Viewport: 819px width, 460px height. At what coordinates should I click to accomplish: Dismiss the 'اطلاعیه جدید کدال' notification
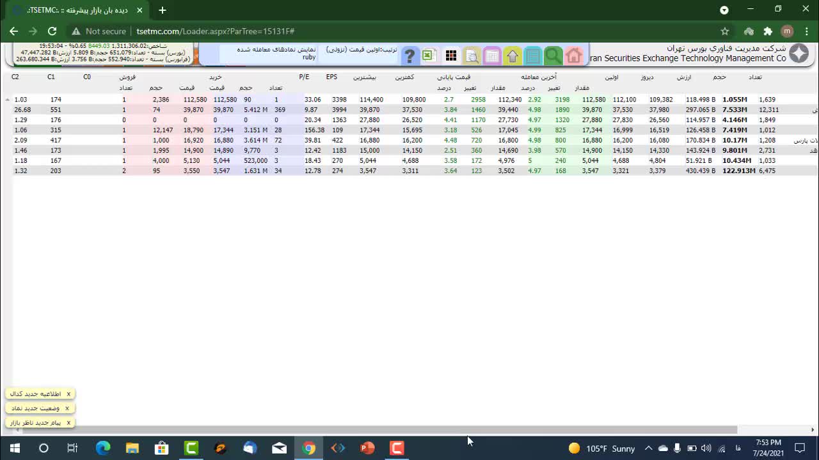click(68, 394)
